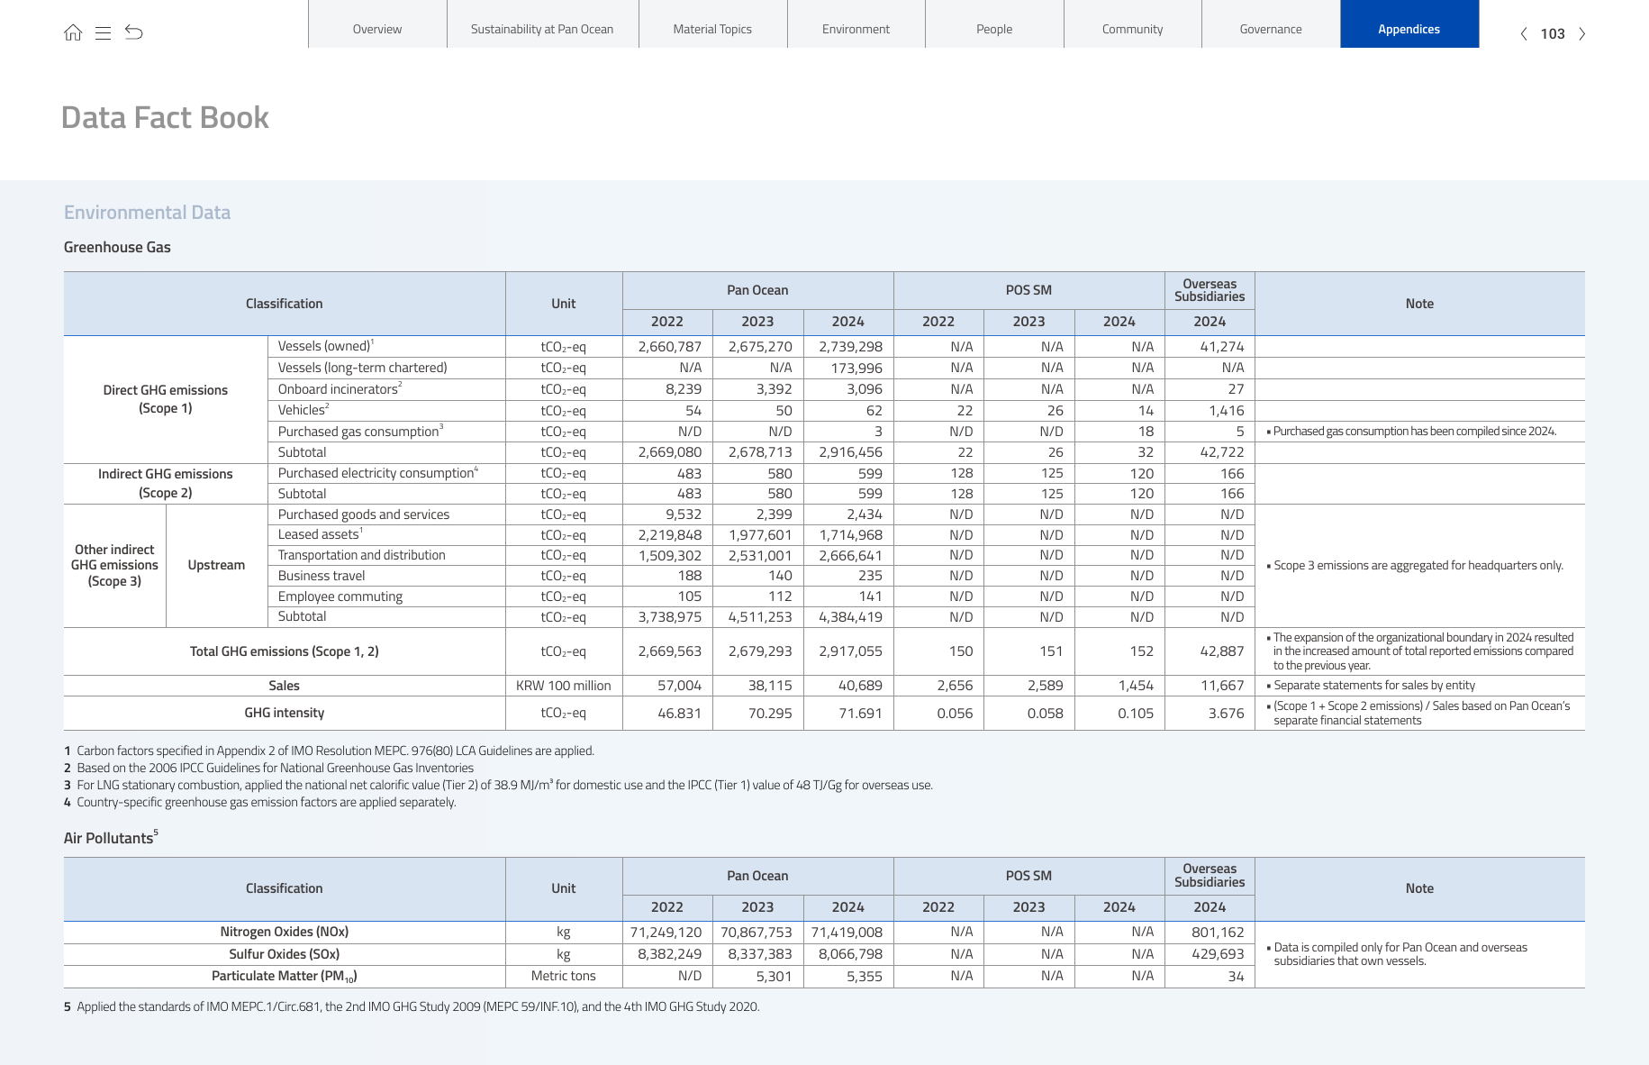Select the Business travel row label

click(x=322, y=576)
